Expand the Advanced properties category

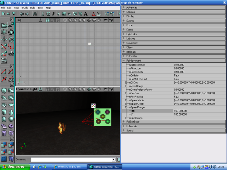point(124,7)
